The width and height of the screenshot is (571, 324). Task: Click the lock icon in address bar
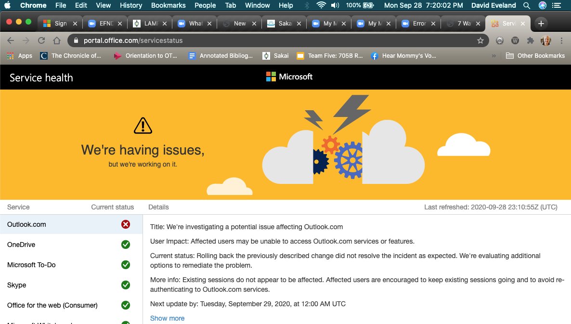76,40
